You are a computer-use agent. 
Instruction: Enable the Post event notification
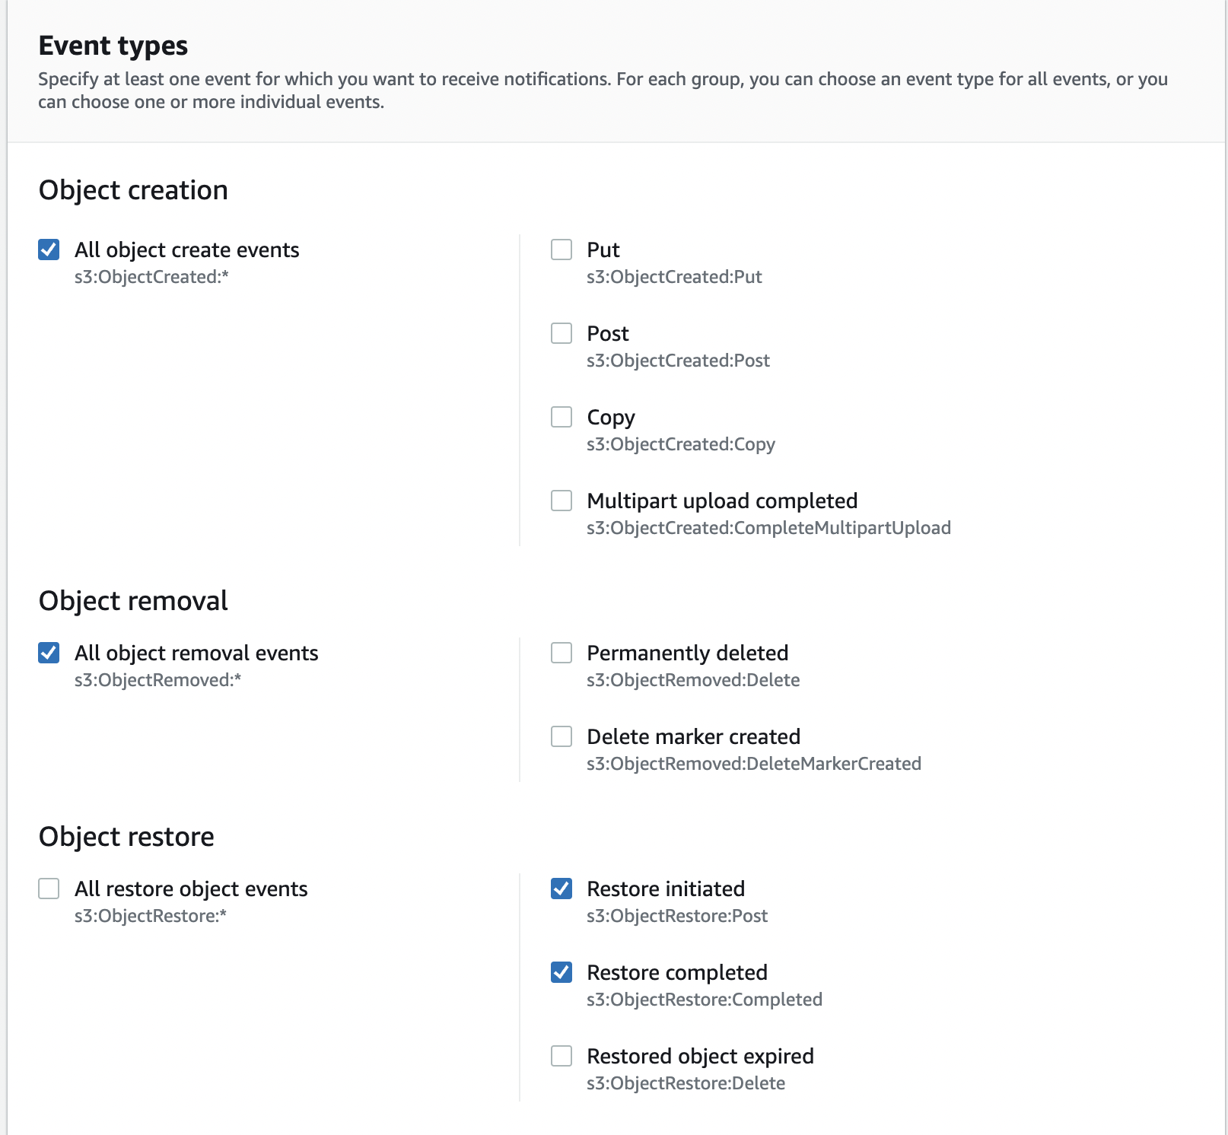coord(562,333)
